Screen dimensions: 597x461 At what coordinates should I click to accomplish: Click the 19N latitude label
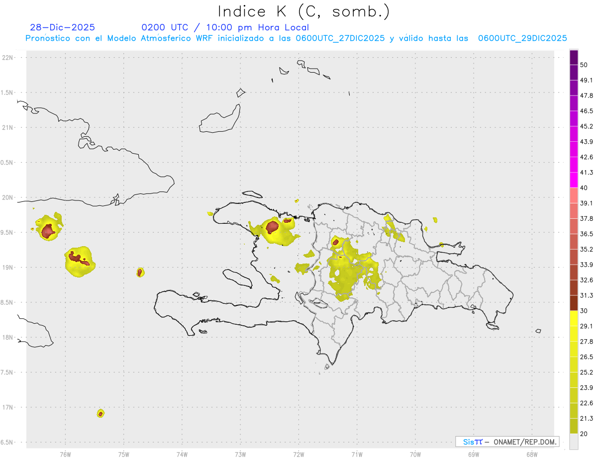click(x=8, y=268)
